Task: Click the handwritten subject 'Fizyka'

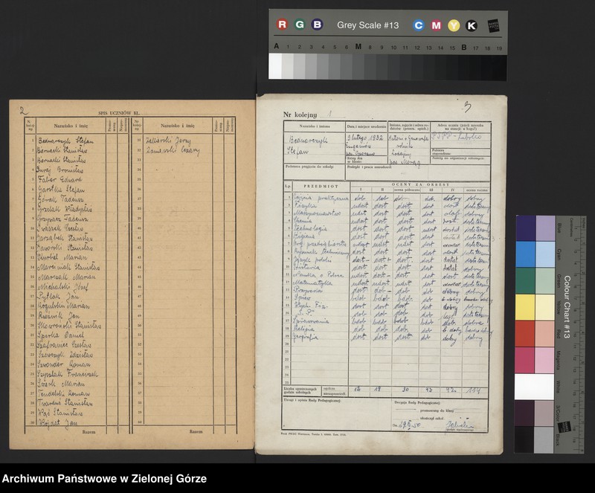Action: 306,205
